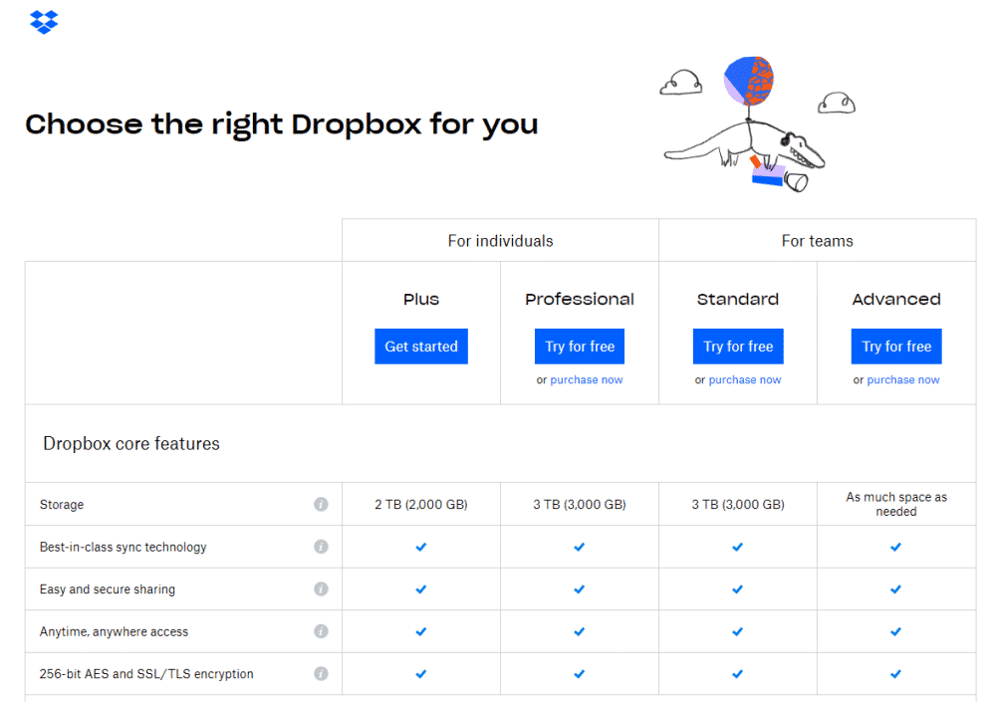Open info icon for 256-bit AES encryption row

point(321,673)
